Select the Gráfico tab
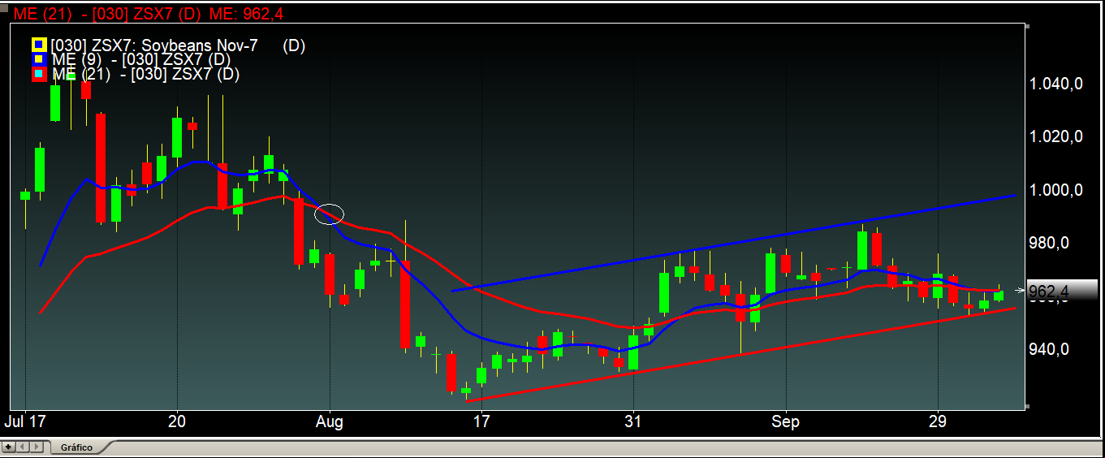 point(76,447)
